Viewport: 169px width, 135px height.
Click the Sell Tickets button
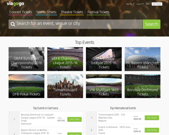(157, 4)
